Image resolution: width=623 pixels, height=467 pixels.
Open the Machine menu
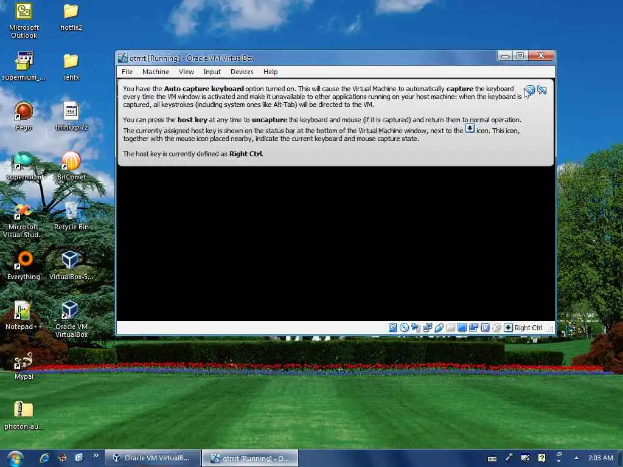pos(156,72)
